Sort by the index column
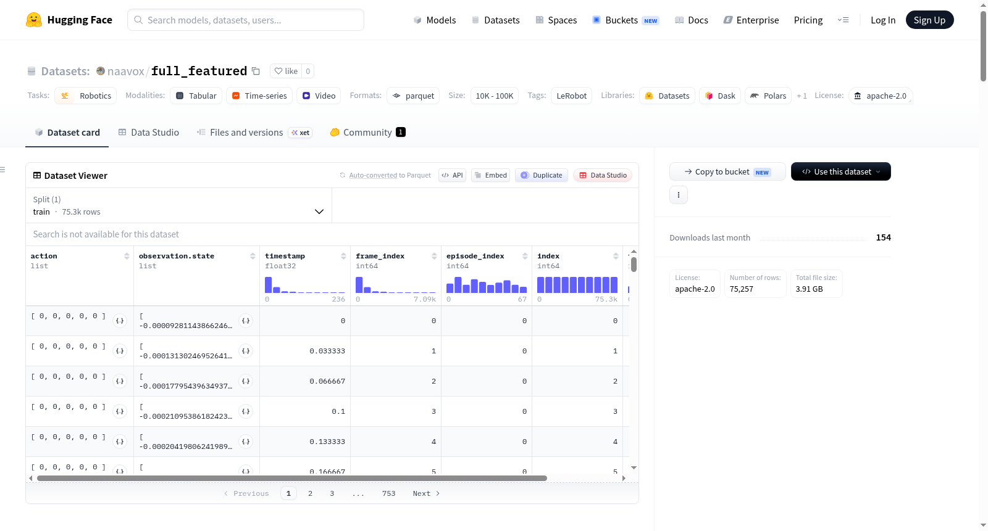 (616, 256)
